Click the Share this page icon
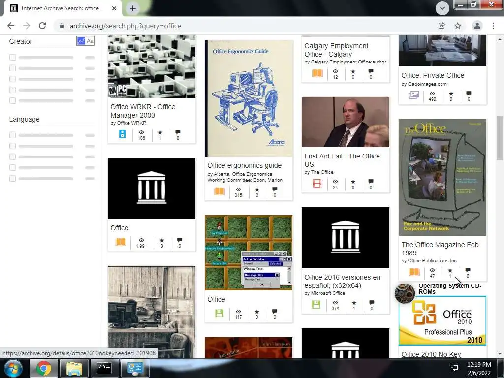The height and width of the screenshot is (378, 504). (441, 26)
